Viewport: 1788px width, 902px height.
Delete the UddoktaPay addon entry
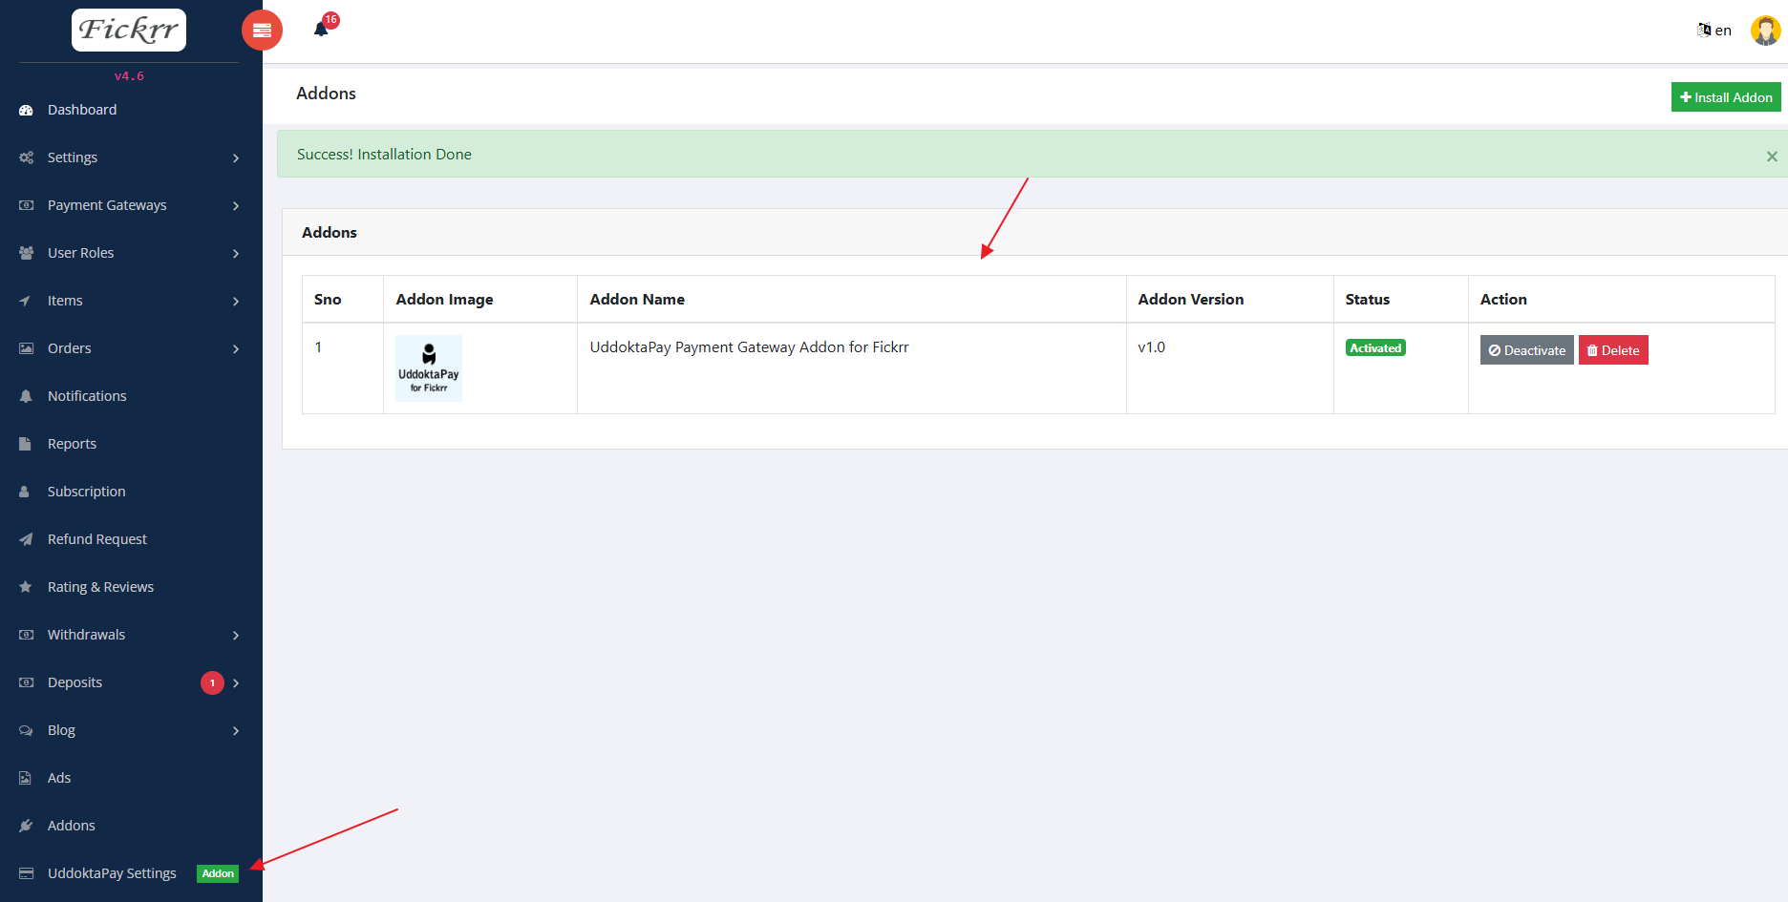pyautogui.click(x=1613, y=349)
